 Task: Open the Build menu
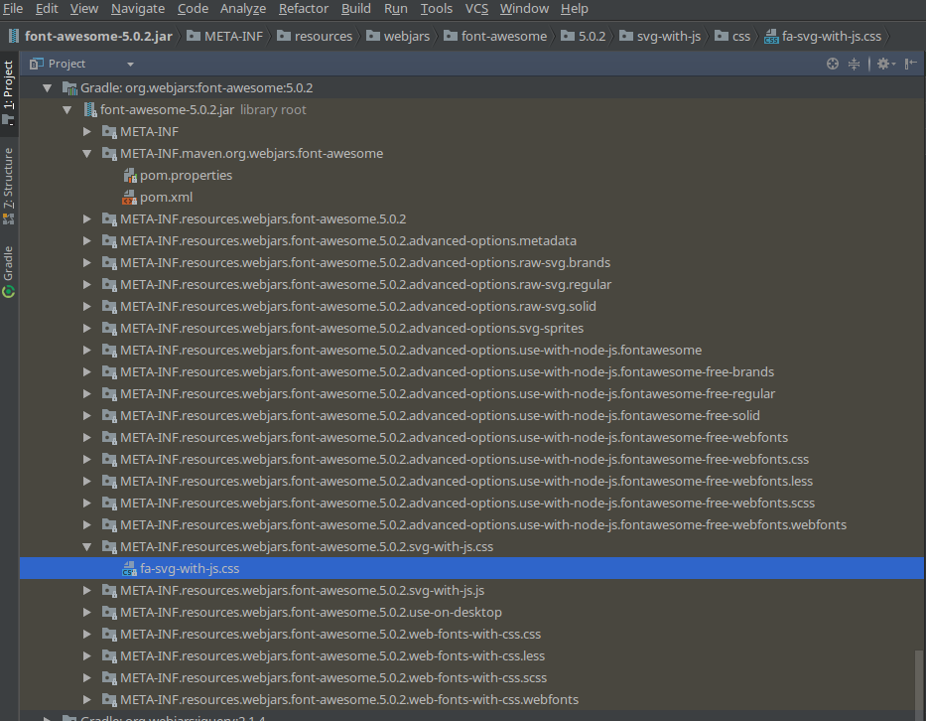coord(355,9)
